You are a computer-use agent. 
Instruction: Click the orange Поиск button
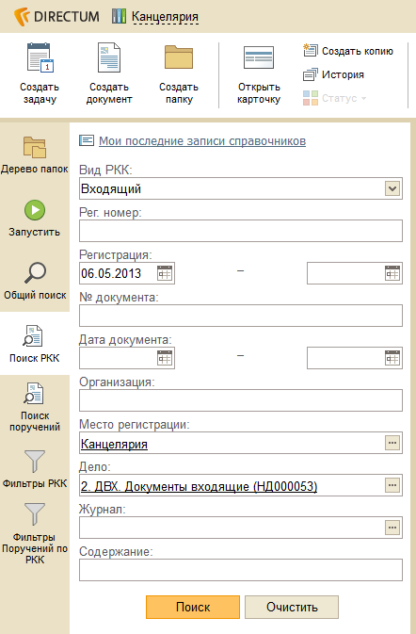[193, 607]
